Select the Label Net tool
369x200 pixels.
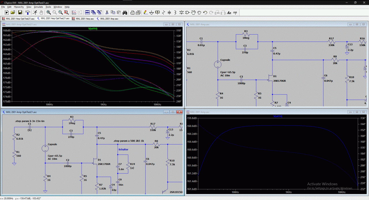(157, 12)
